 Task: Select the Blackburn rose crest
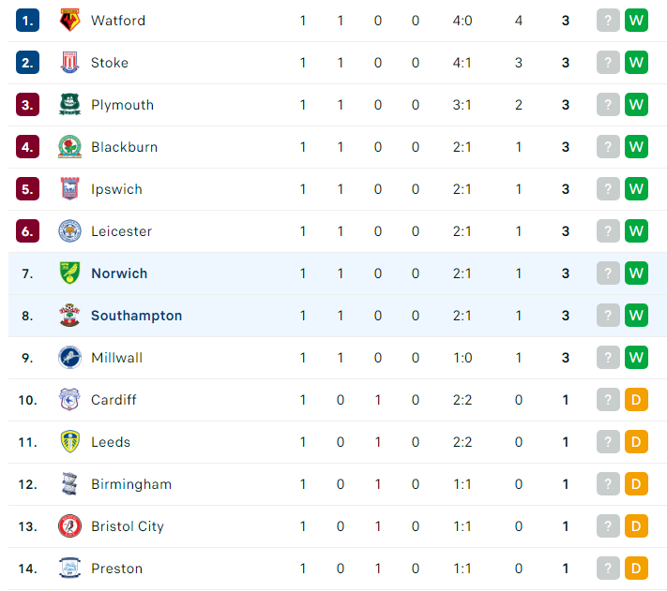[69, 147]
